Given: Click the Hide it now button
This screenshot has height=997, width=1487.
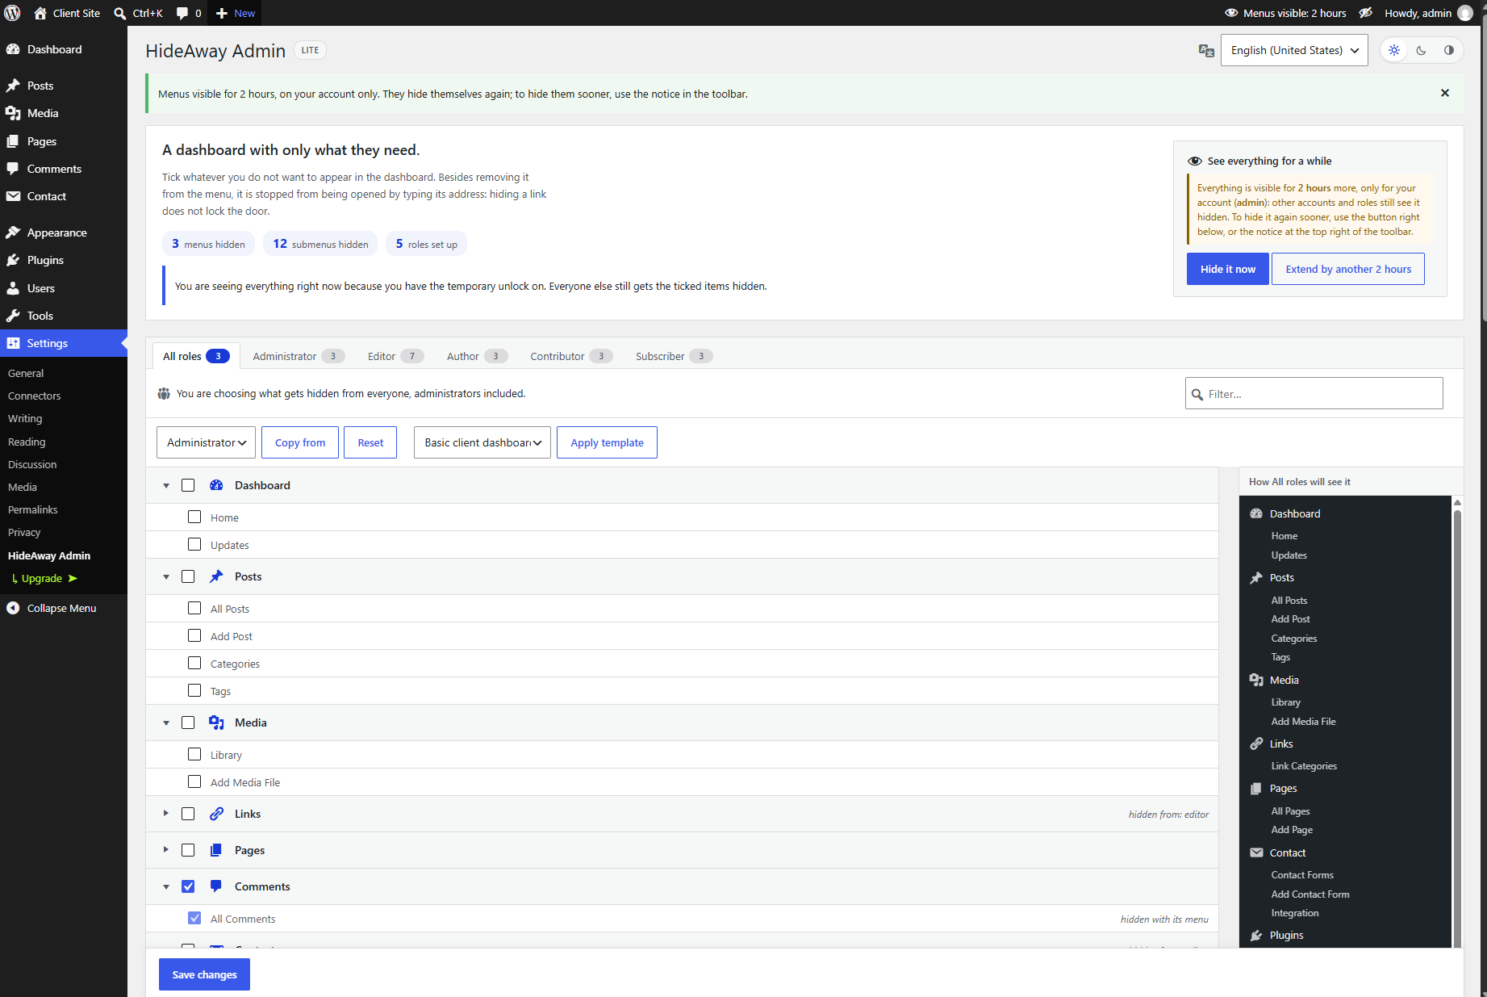Looking at the screenshot, I should click(x=1227, y=269).
